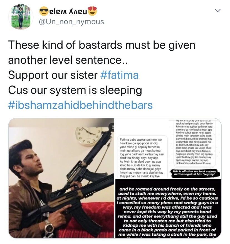Image resolution: width=230 pixels, height=244 pixels.
Task: Expand the tweet options chevron
Action: [x=217, y=10]
